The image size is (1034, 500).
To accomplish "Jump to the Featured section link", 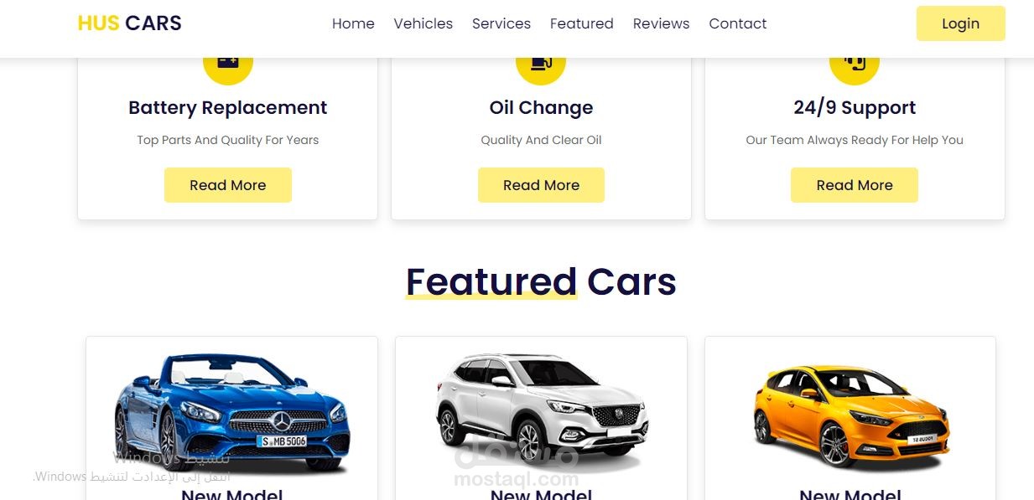I will click(x=582, y=23).
